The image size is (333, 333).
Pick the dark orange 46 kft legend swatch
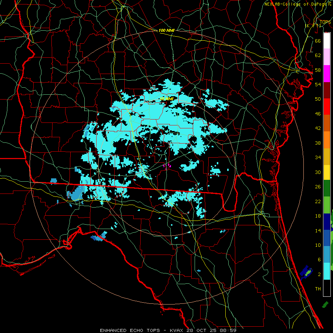point(327,123)
